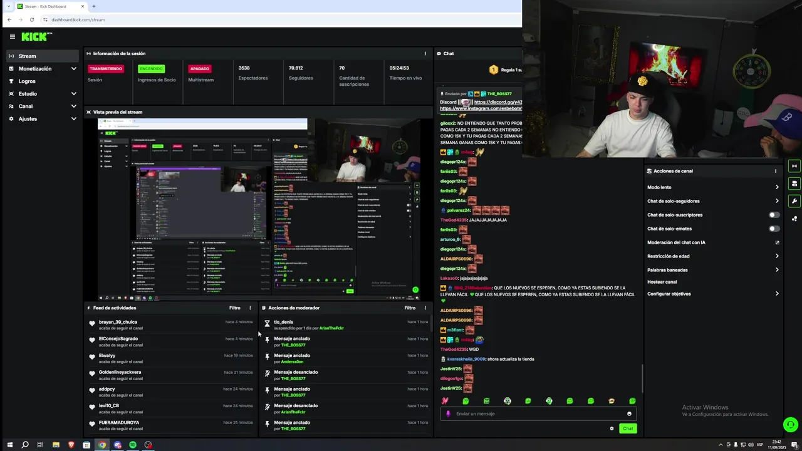Click the TRANSMITIENDO session status badge

(x=105, y=68)
